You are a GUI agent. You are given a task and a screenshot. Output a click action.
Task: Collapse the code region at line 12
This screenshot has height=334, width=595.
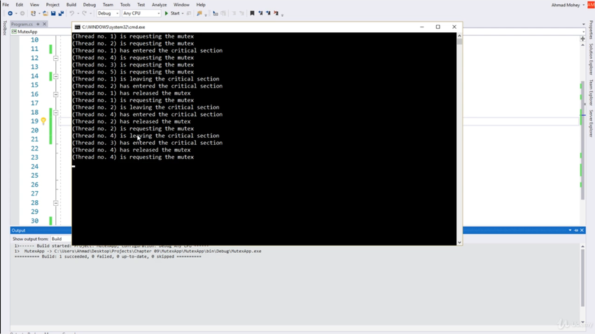point(56,58)
